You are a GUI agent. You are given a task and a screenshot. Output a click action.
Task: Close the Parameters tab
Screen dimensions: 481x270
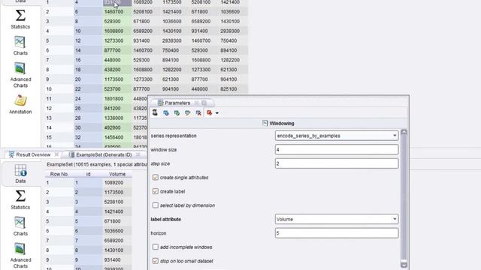[x=196, y=103]
